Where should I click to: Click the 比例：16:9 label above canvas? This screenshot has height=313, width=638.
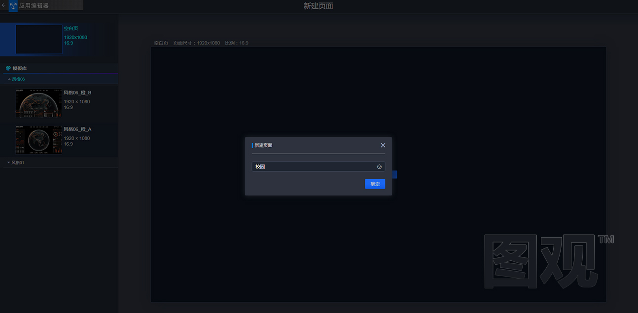coord(237,43)
